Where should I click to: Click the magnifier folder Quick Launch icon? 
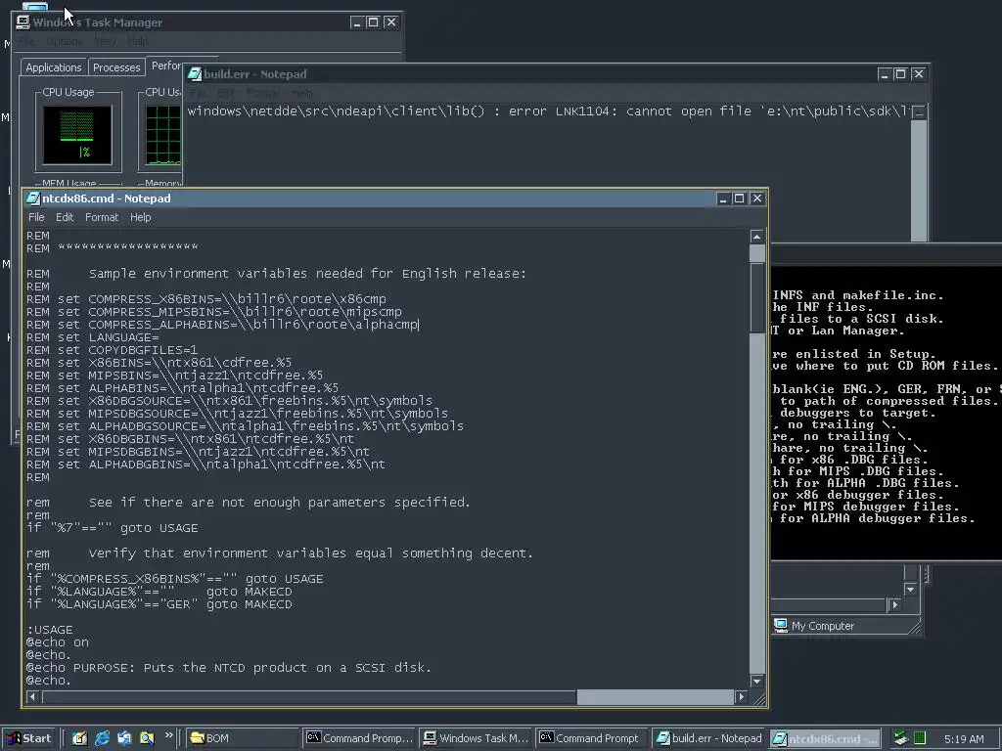click(147, 738)
